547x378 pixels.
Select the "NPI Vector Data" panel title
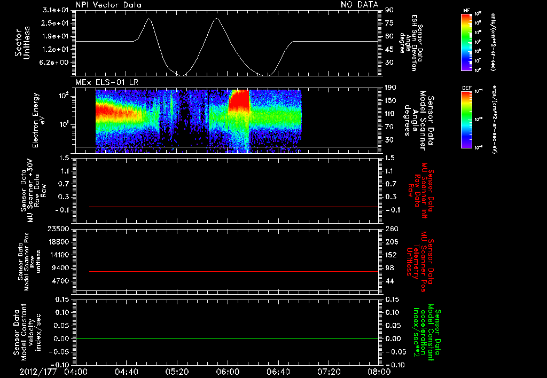coord(108,5)
